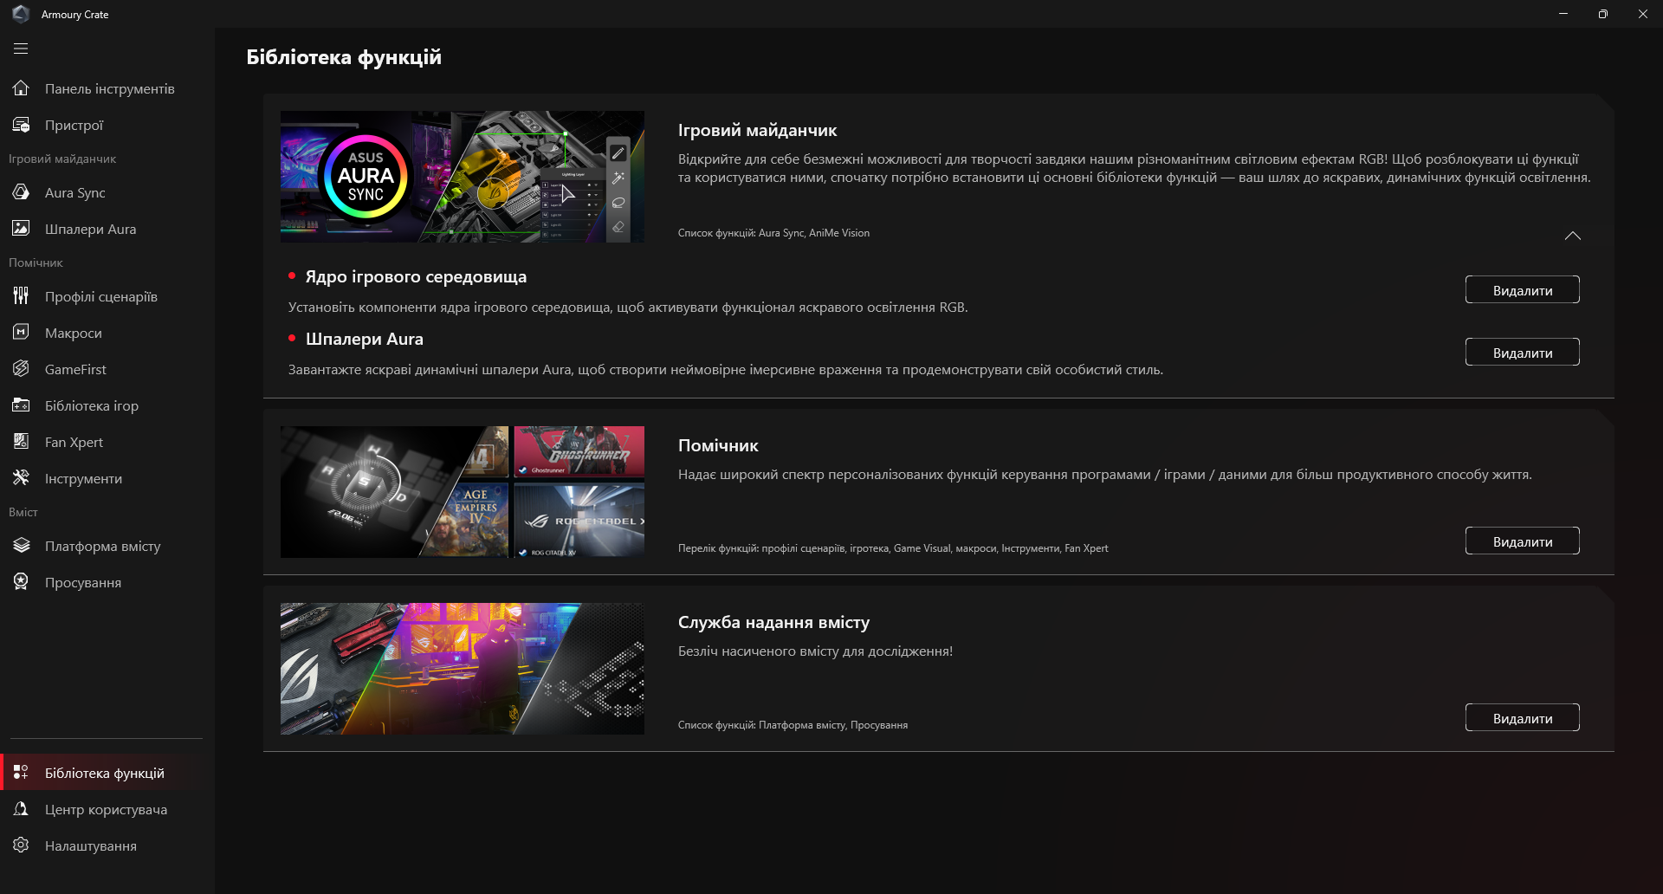This screenshot has width=1663, height=894.
Task: Click the Шпалери Aura component heading
Action: click(x=365, y=339)
